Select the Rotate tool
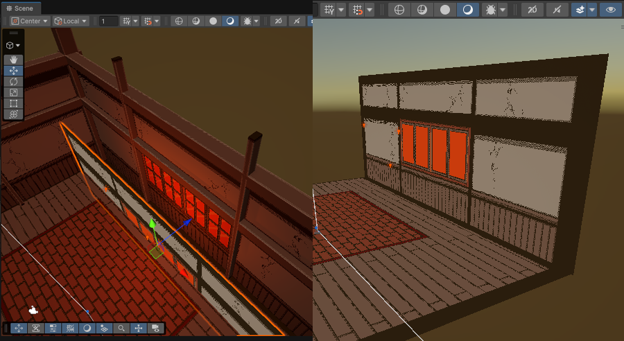Image resolution: width=624 pixels, height=341 pixels. click(14, 82)
